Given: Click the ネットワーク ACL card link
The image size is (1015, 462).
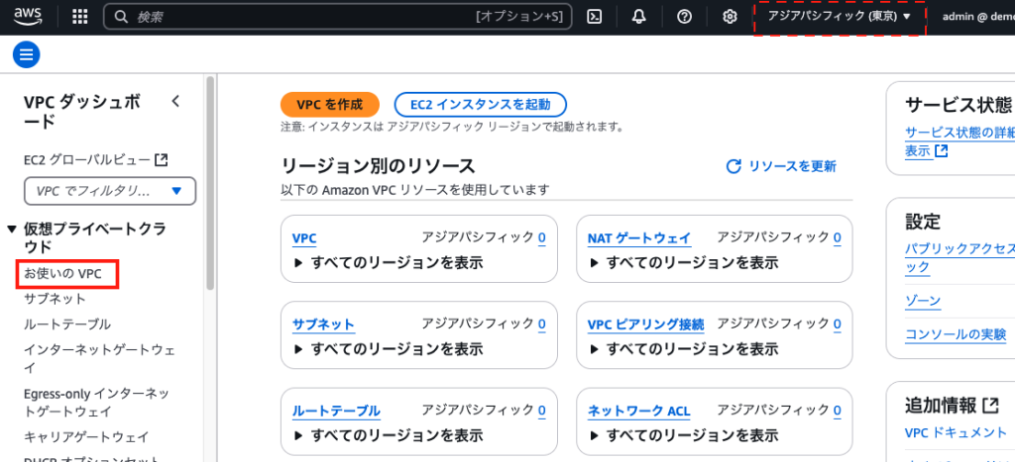Looking at the screenshot, I should (x=639, y=411).
